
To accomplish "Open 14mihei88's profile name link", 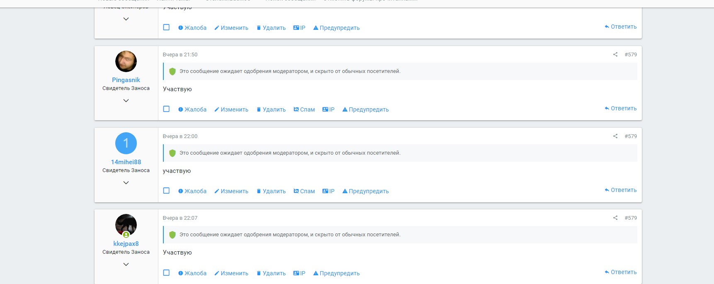I will pos(126,162).
